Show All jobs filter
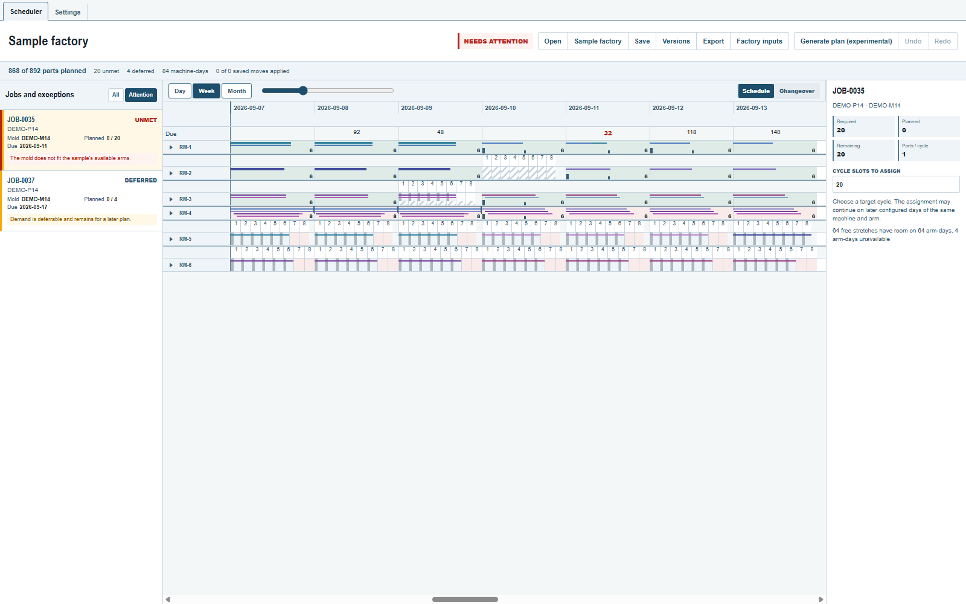966x604 pixels. [116, 95]
